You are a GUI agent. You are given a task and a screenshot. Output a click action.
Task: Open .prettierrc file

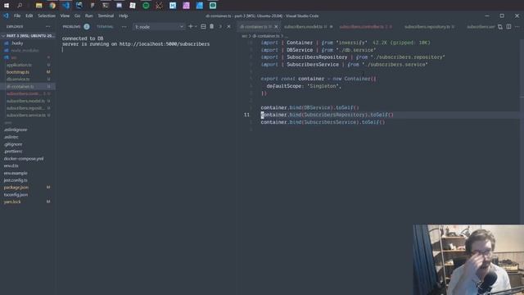[13, 151]
